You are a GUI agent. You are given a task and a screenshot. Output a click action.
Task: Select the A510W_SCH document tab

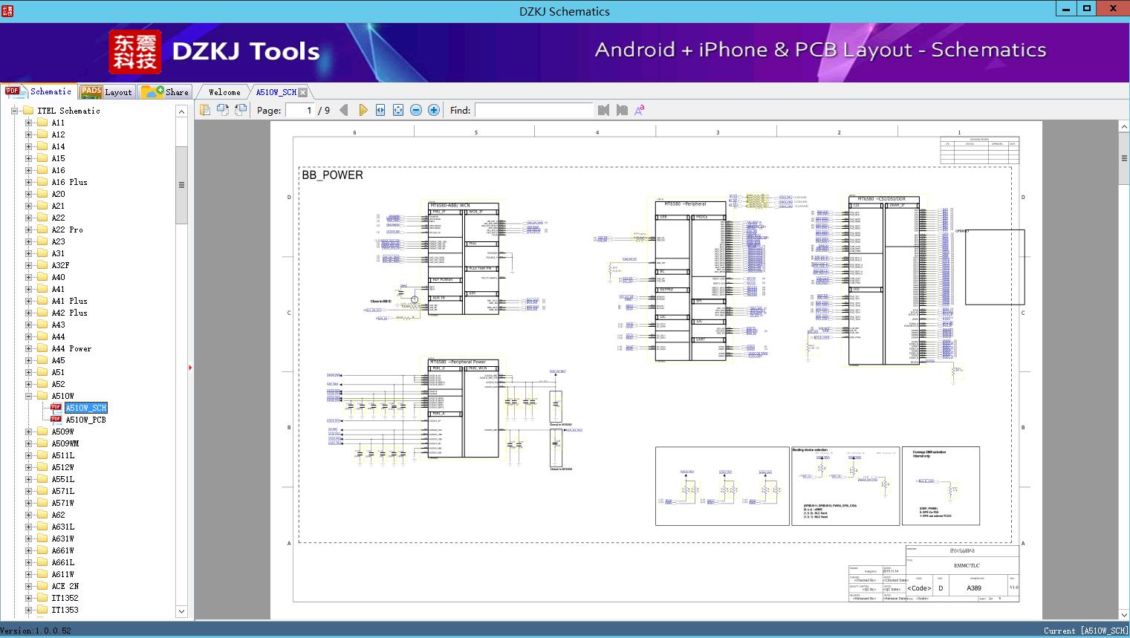pyautogui.click(x=276, y=92)
